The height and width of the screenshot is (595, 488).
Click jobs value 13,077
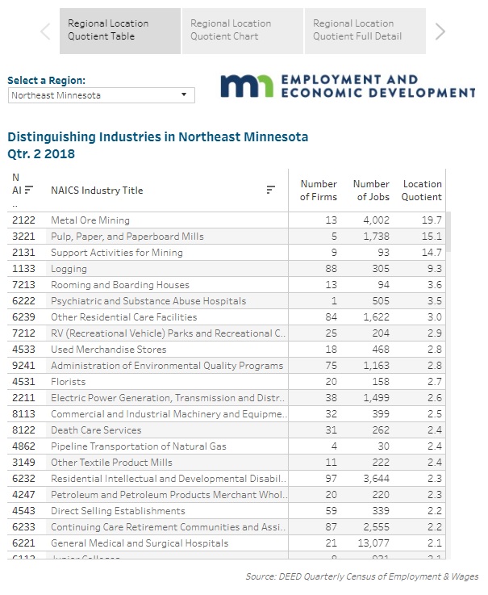(373, 543)
